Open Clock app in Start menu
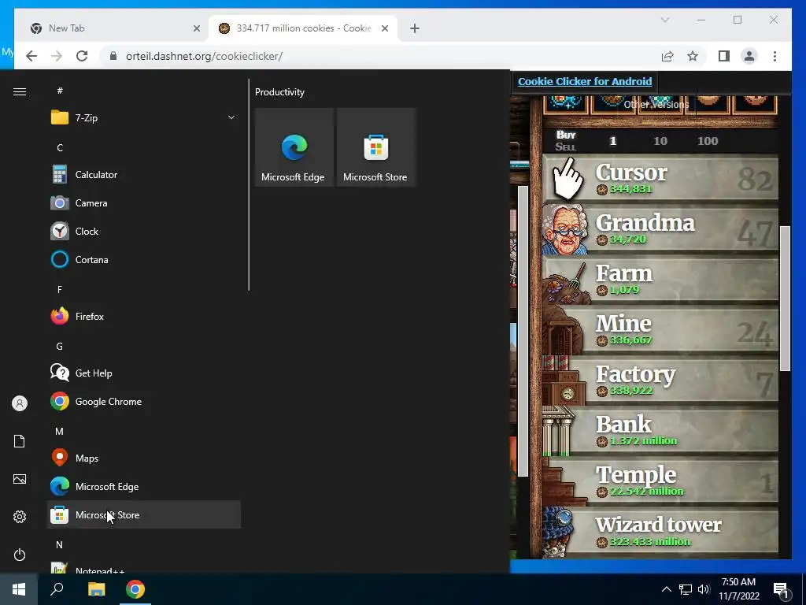The image size is (806, 605). 144,232
